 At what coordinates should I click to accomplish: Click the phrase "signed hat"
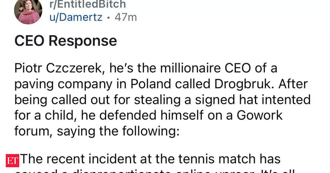(214, 100)
